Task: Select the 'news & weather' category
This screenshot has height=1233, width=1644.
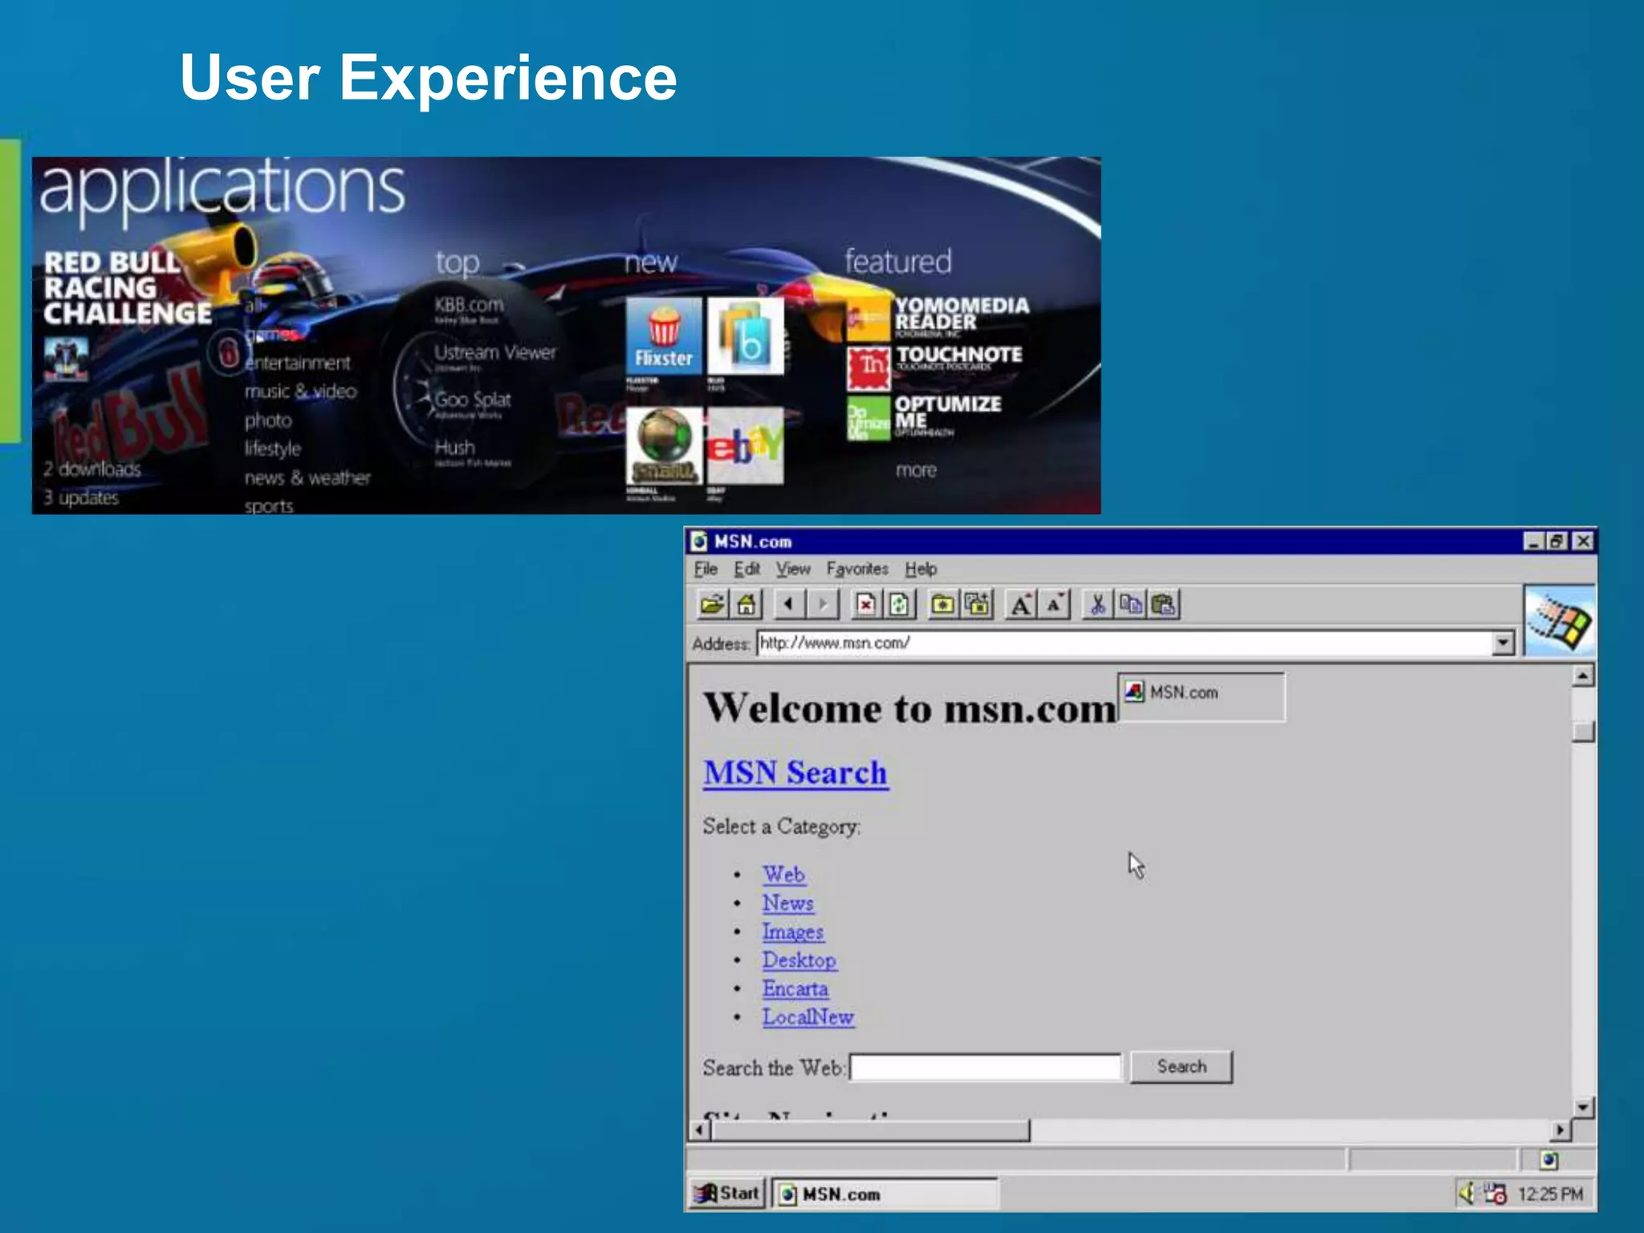Action: click(x=307, y=478)
